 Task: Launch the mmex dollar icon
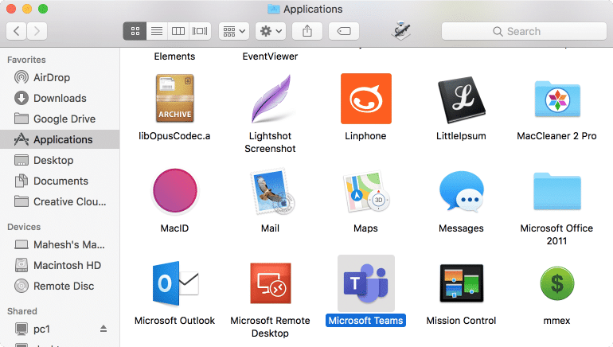557,283
